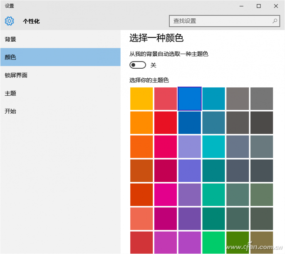
Task: Select the 颜色 sidebar item
Action: point(11,57)
